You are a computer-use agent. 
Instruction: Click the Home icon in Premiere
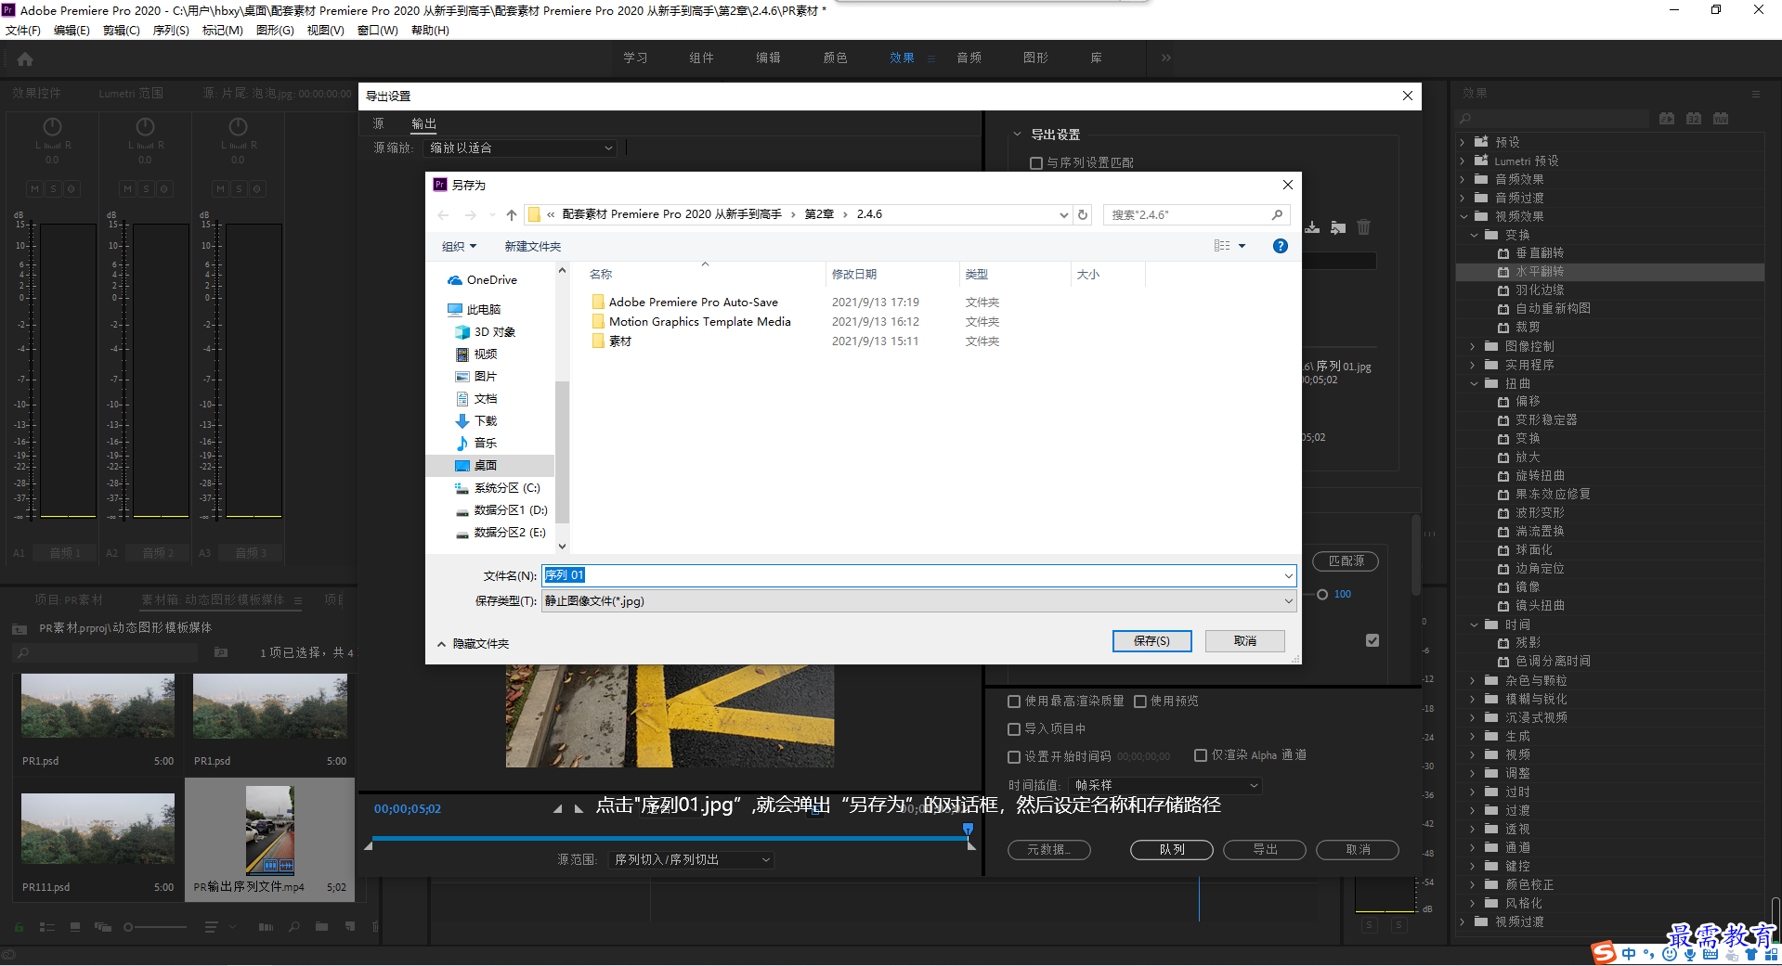click(x=25, y=59)
